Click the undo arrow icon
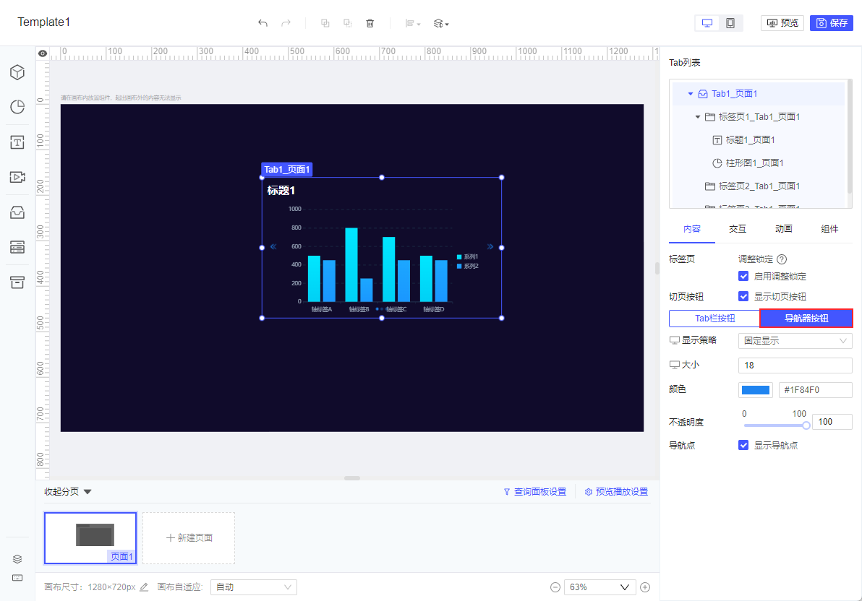This screenshot has height=601, width=862. click(x=263, y=23)
